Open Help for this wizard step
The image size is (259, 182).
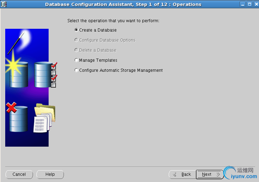pos(50,174)
